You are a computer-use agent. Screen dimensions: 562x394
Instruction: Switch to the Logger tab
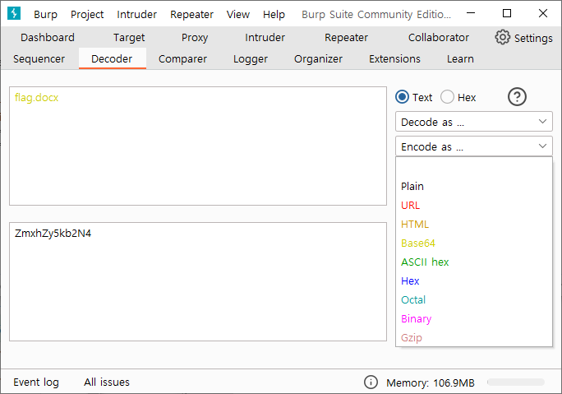[x=251, y=59]
